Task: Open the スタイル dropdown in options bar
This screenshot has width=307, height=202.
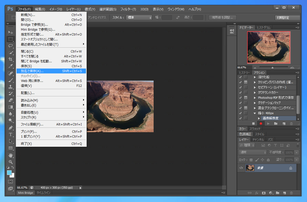Action: (x=139, y=18)
